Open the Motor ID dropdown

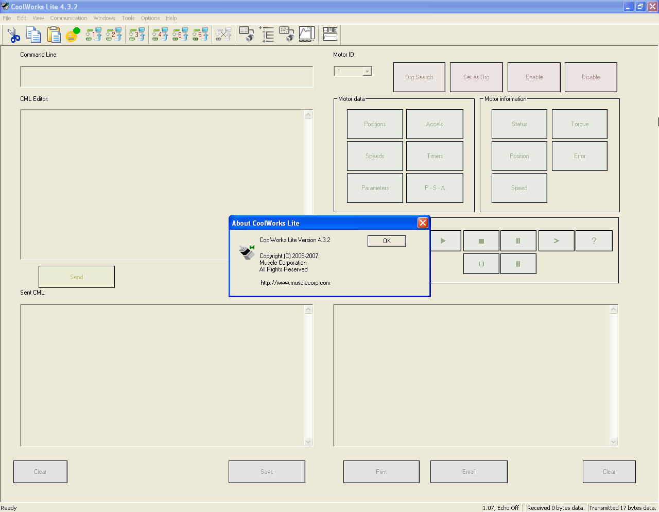pos(367,72)
